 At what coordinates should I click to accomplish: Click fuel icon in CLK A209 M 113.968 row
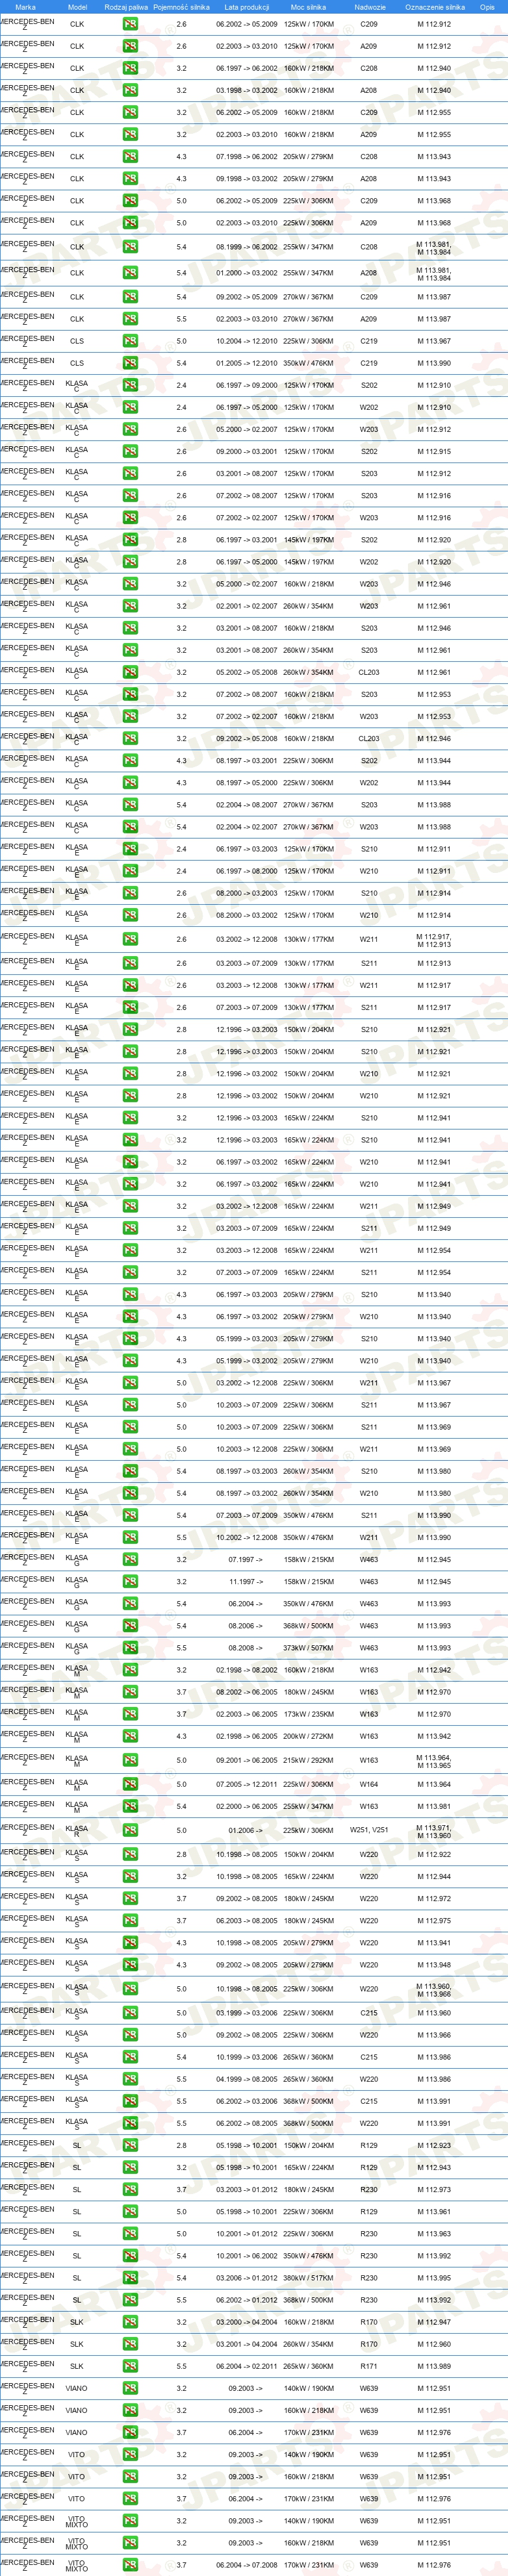[130, 223]
